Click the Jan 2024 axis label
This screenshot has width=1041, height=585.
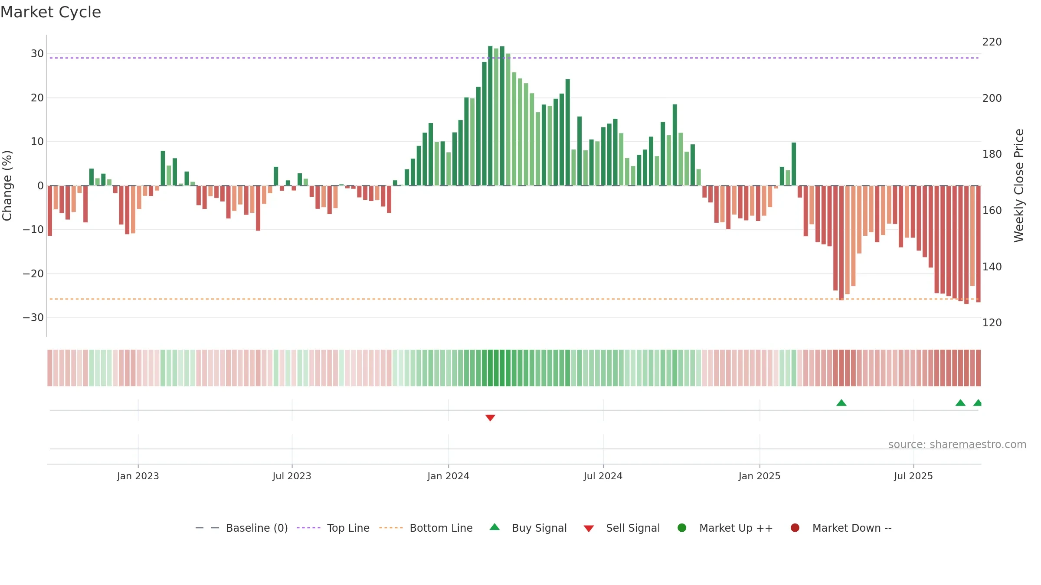coord(448,476)
